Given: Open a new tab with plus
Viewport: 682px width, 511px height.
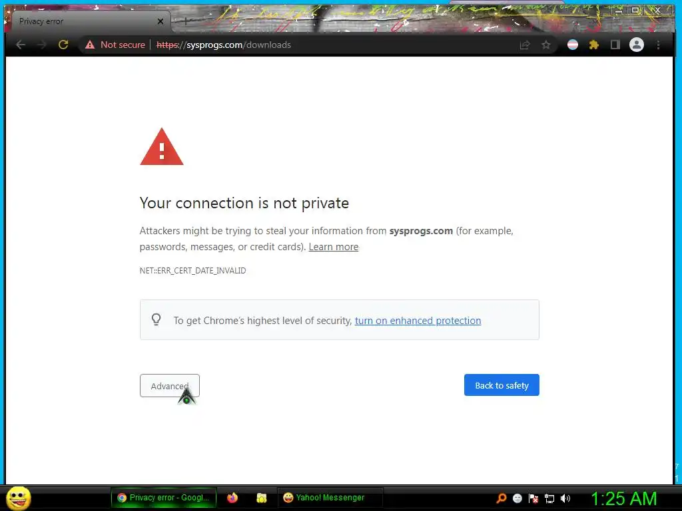Looking at the screenshot, I should pyautogui.click(x=185, y=21).
